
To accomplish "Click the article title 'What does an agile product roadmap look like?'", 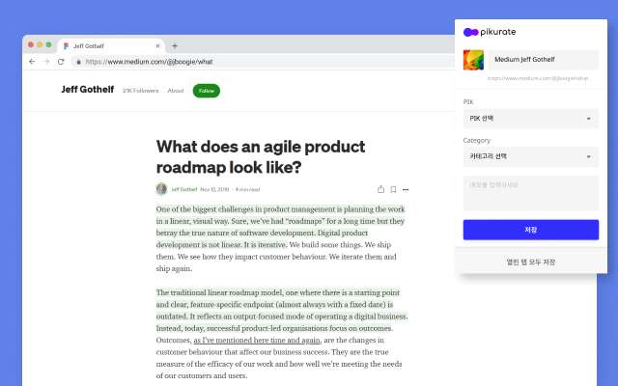I will (261, 156).
